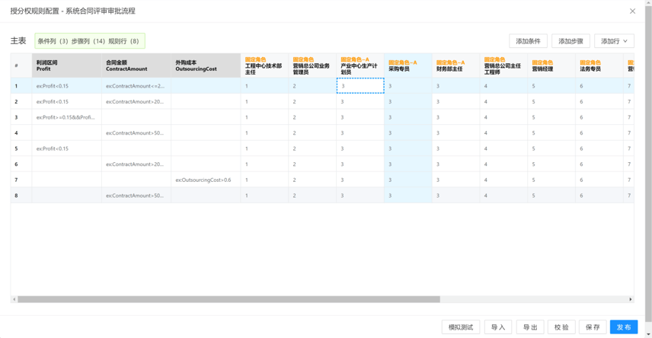Select the 采购专员 step column header

click(407, 65)
